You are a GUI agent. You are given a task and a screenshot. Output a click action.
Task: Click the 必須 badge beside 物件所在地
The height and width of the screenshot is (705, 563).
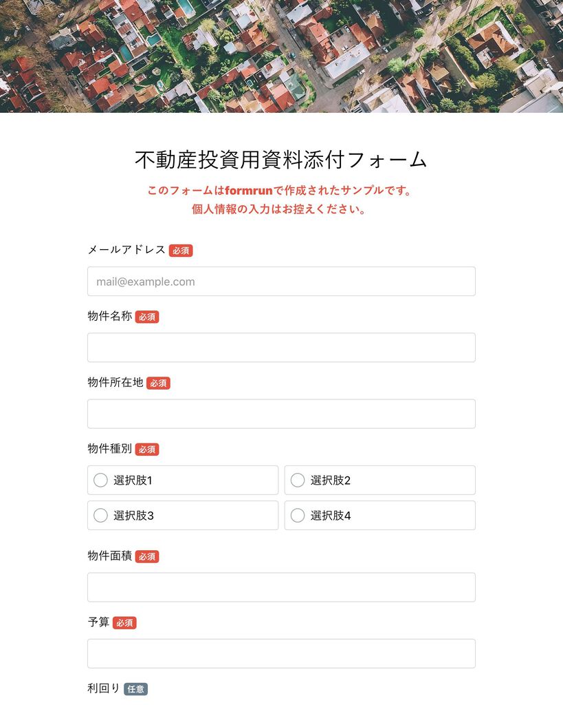coord(158,383)
